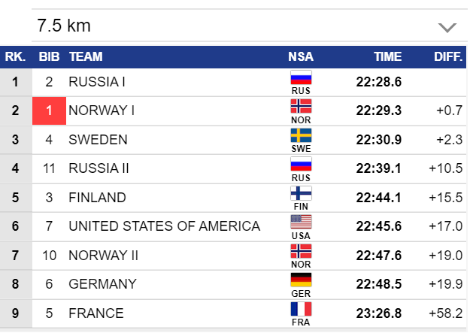Screen dimensions: 476x333
Task: Click the NORWAY II team name
Action: pyautogui.click(x=103, y=255)
